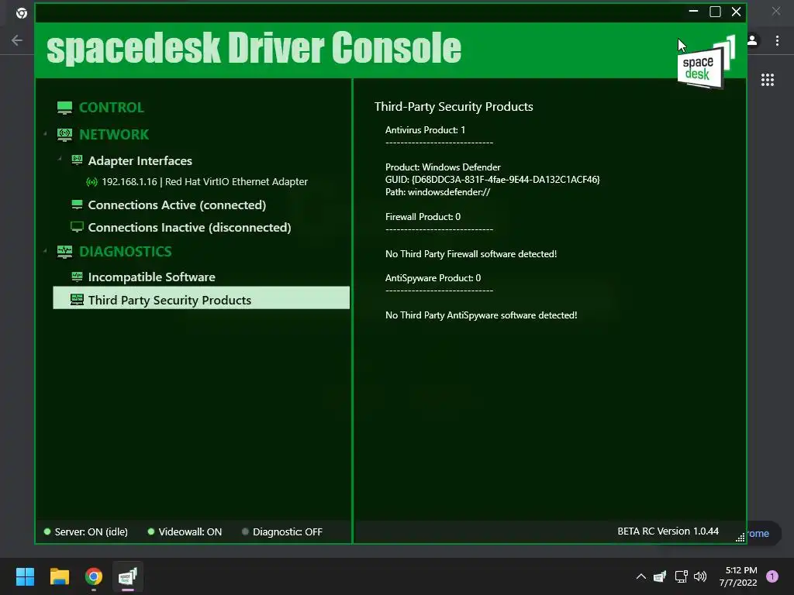This screenshot has width=794, height=595.
Task: Open the notification badge on taskbar
Action: tap(772, 576)
